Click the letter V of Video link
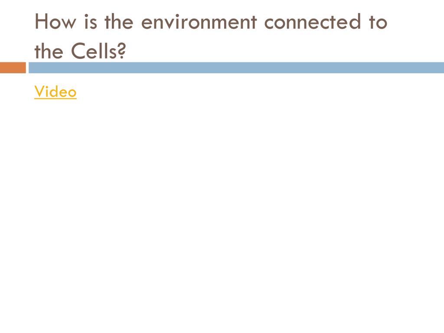This screenshot has height=333, width=444. click(x=39, y=91)
